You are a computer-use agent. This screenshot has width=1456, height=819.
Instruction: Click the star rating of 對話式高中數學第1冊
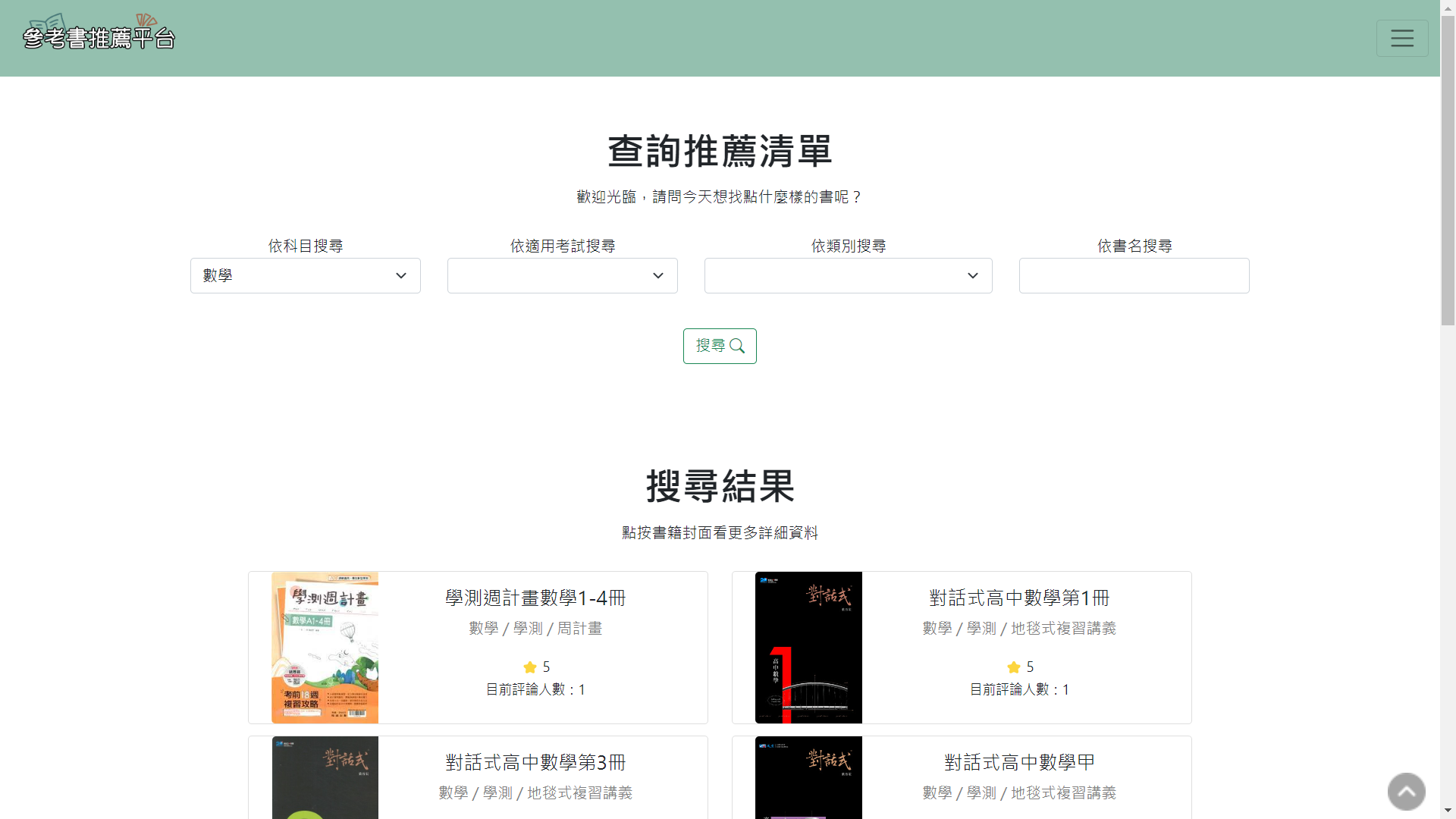pos(1019,667)
